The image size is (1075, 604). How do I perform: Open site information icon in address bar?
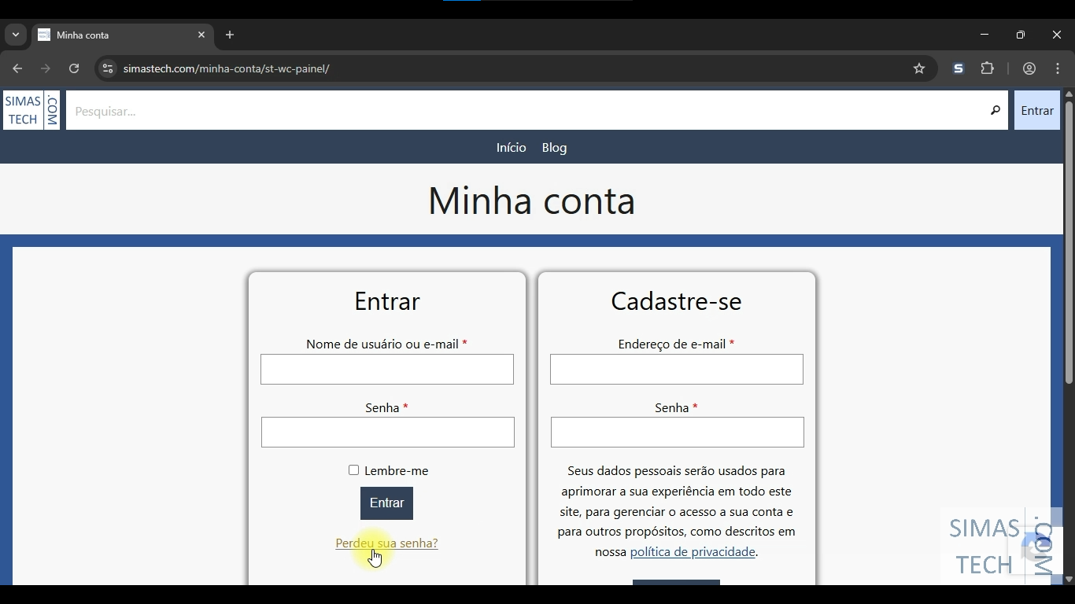click(x=108, y=68)
